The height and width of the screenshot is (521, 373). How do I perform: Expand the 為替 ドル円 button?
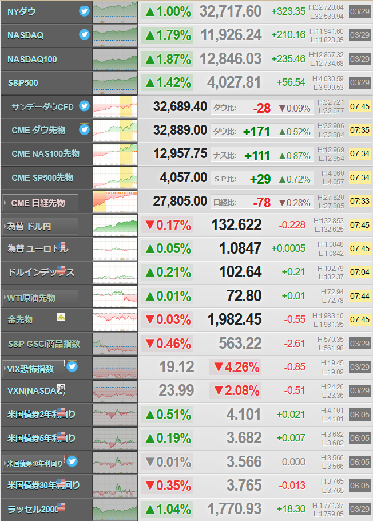(40, 226)
